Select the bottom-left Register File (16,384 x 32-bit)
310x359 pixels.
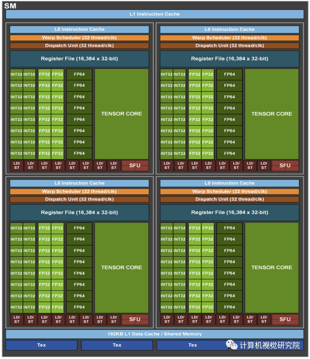[x=80, y=212]
